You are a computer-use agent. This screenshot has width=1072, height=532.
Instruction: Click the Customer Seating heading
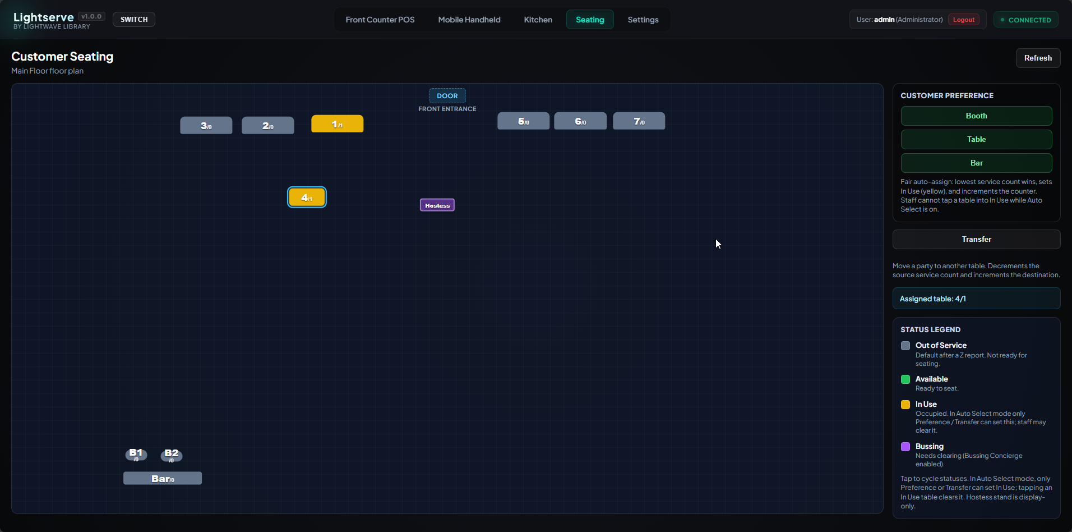(62, 57)
